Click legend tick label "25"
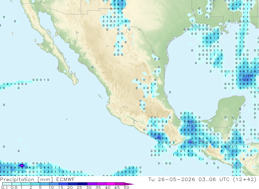The height and width of the screenshot is (189, 259). coord(80,187)
